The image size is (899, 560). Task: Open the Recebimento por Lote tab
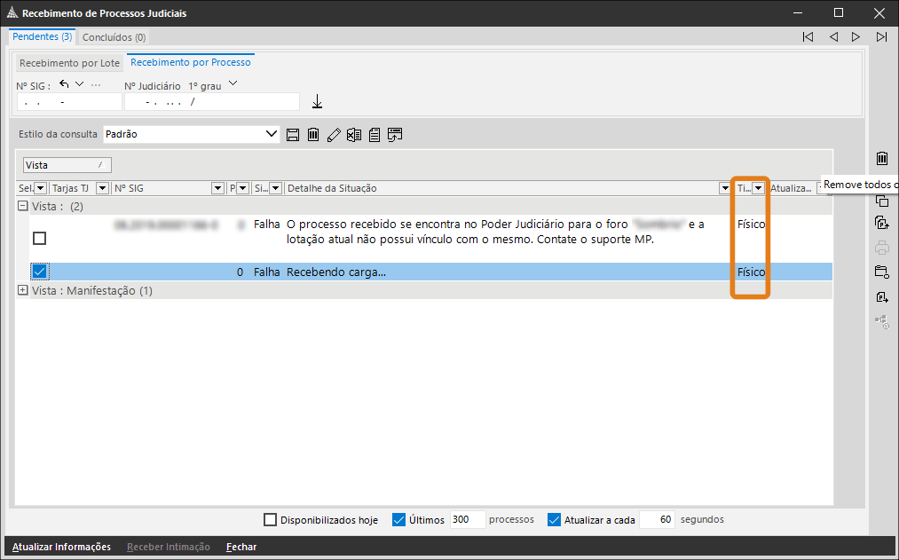click(x=69, y=63)
